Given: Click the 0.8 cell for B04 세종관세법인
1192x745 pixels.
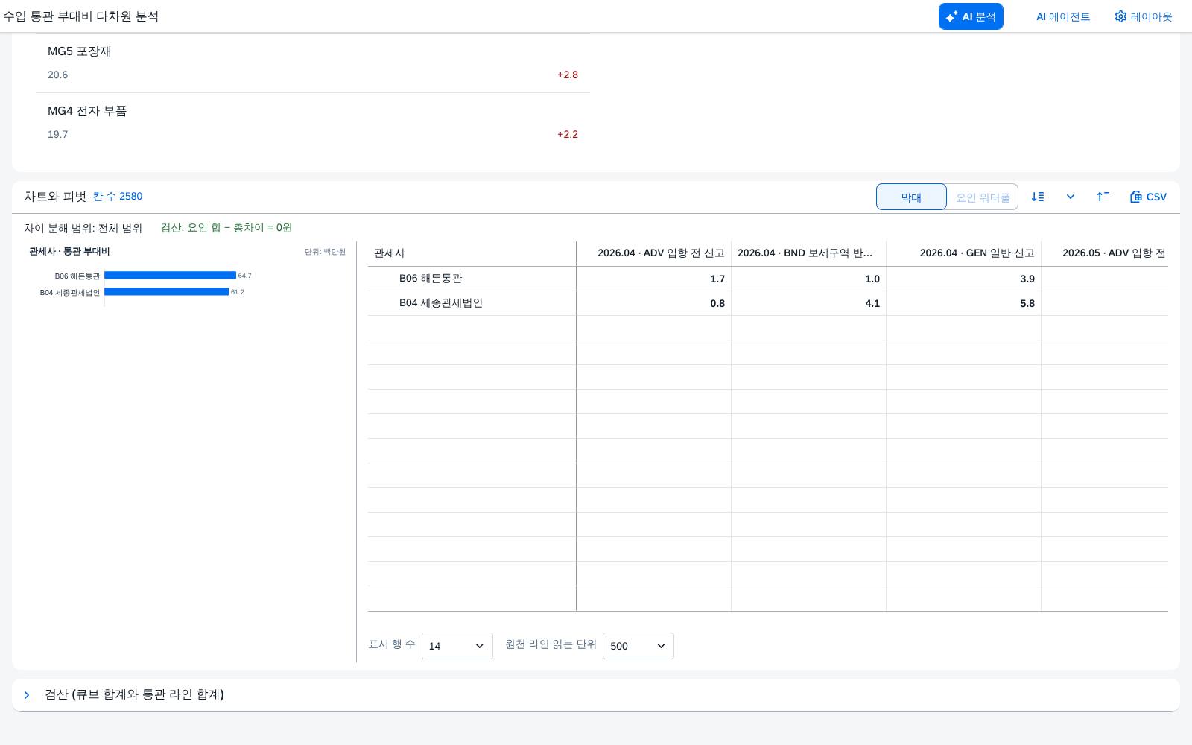Looking at the screenshot, I should pos(653,303).
